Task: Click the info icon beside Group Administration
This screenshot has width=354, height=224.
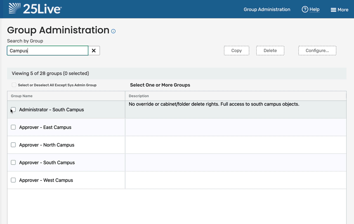Action: click(113, 31)
